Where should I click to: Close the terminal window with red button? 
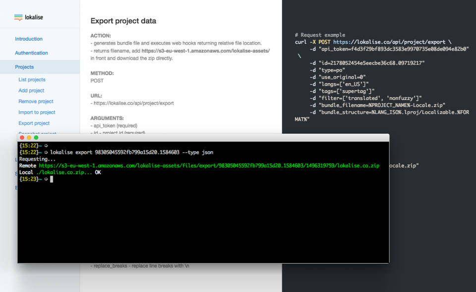point(22,138)
